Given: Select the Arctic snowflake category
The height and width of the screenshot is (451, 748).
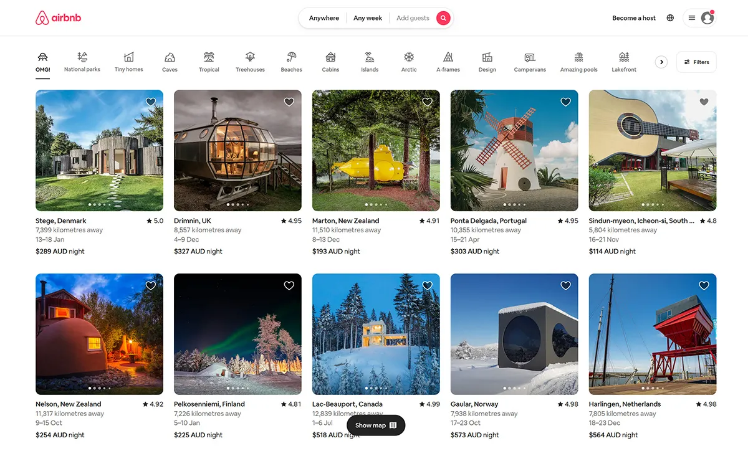Looking at the screenshot, I should (x=409, y=57).
